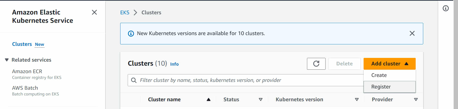Dismiss the Kubernetes versions notification banner
Viewport: 458px width, 109px height.
point(412,33)
